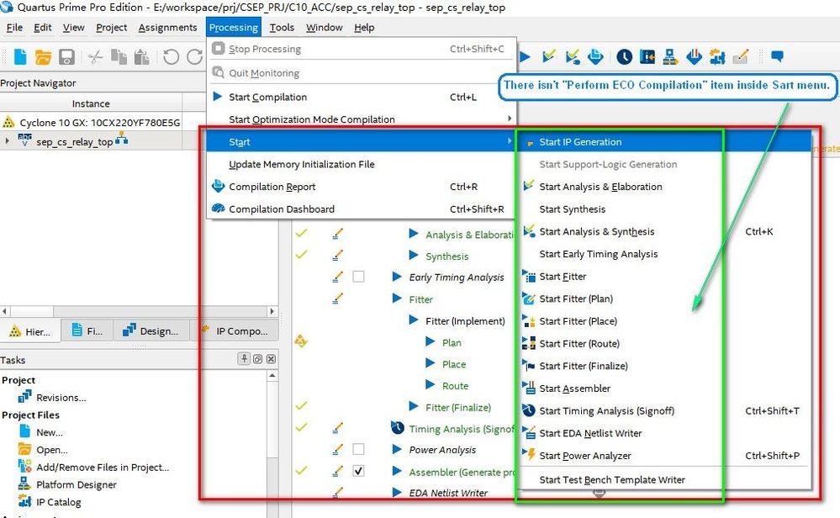Click the Save disk toolbar icon
Screen dimensions: 840x518
point(66,57)
